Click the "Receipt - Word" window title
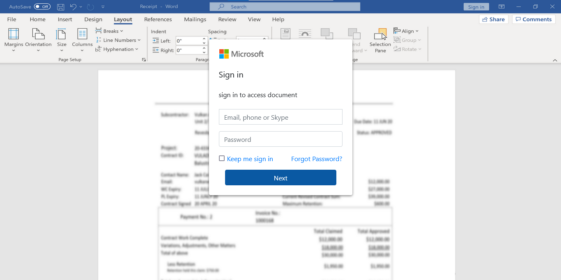 coord(159,7)
